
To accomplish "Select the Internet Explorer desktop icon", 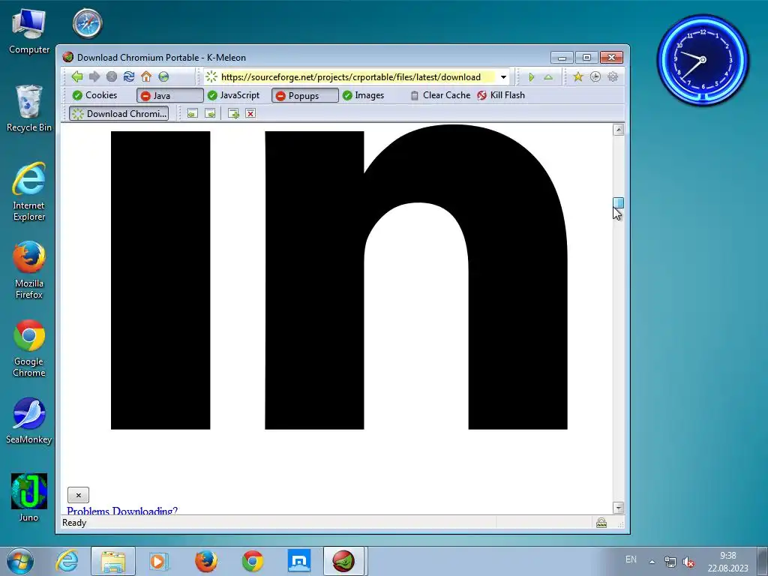I will pyautogui.click(x=29, y=192).
